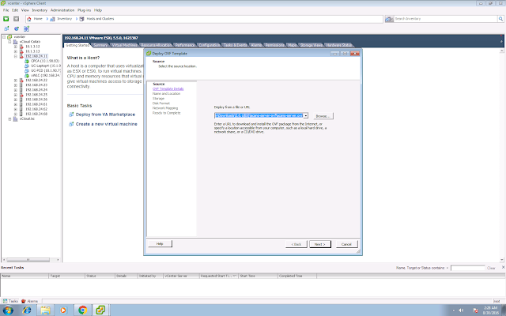Launch Internet Explorer from taskbar
This screenshot has width=506, height=316.
(27, 310)
